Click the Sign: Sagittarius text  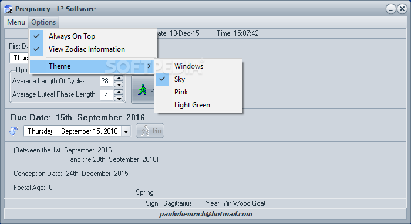click(x=169, y=203)
